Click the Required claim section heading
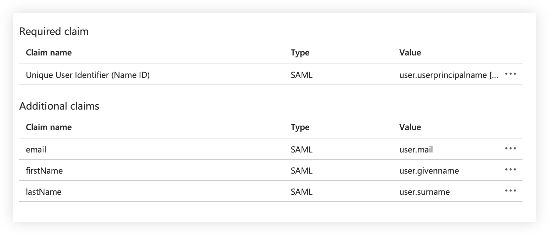Screen dimensions: 549x235 tap(54, 31)
